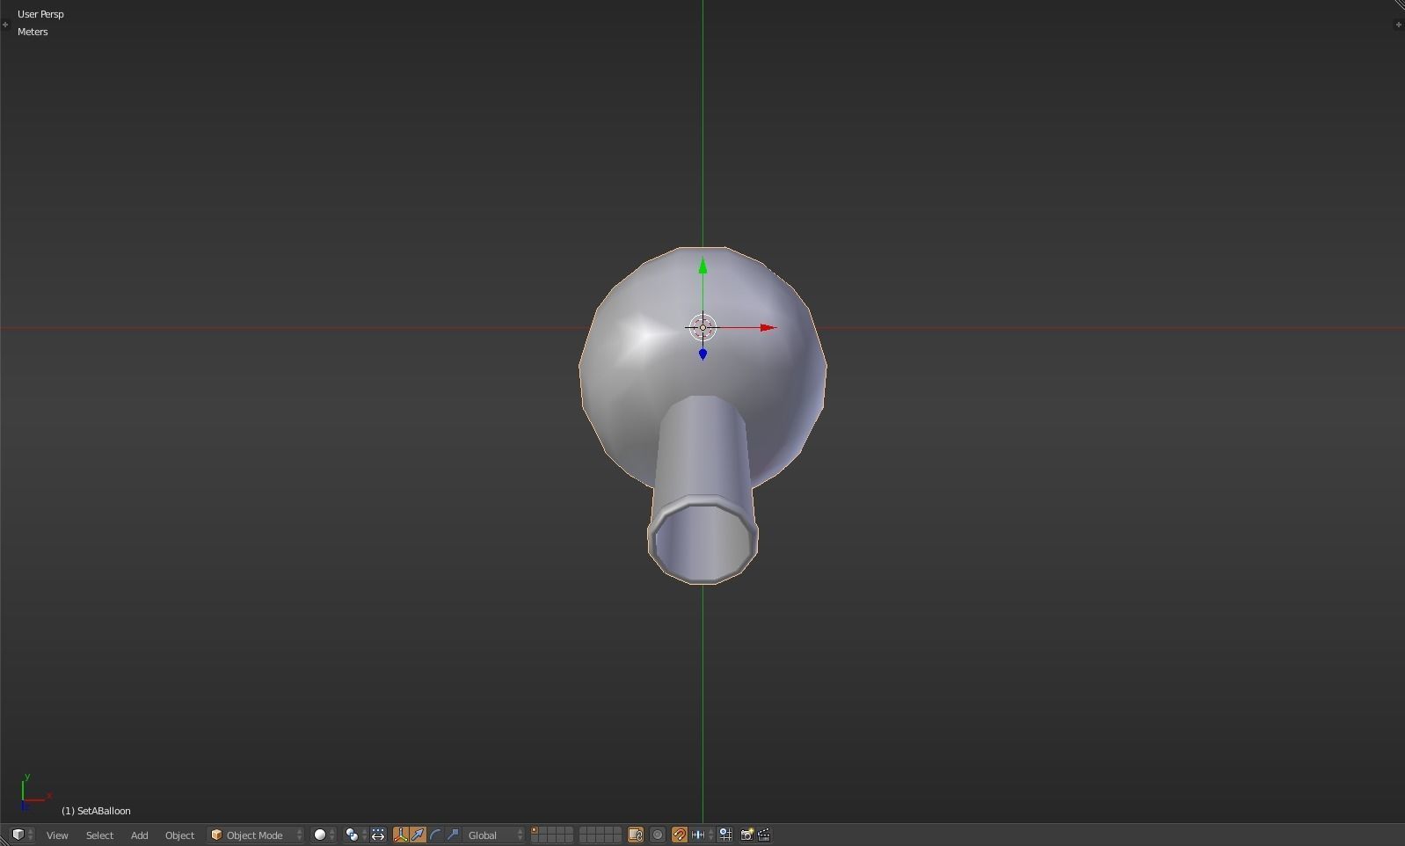
Task: Click the '(1) SetABalloon' object name label
Action: (x=96, y=811)
